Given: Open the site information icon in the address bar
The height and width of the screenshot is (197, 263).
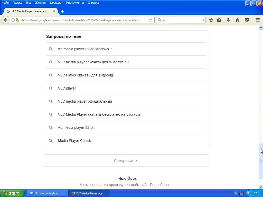Looking at the screenshot, I should pos(13,20).
